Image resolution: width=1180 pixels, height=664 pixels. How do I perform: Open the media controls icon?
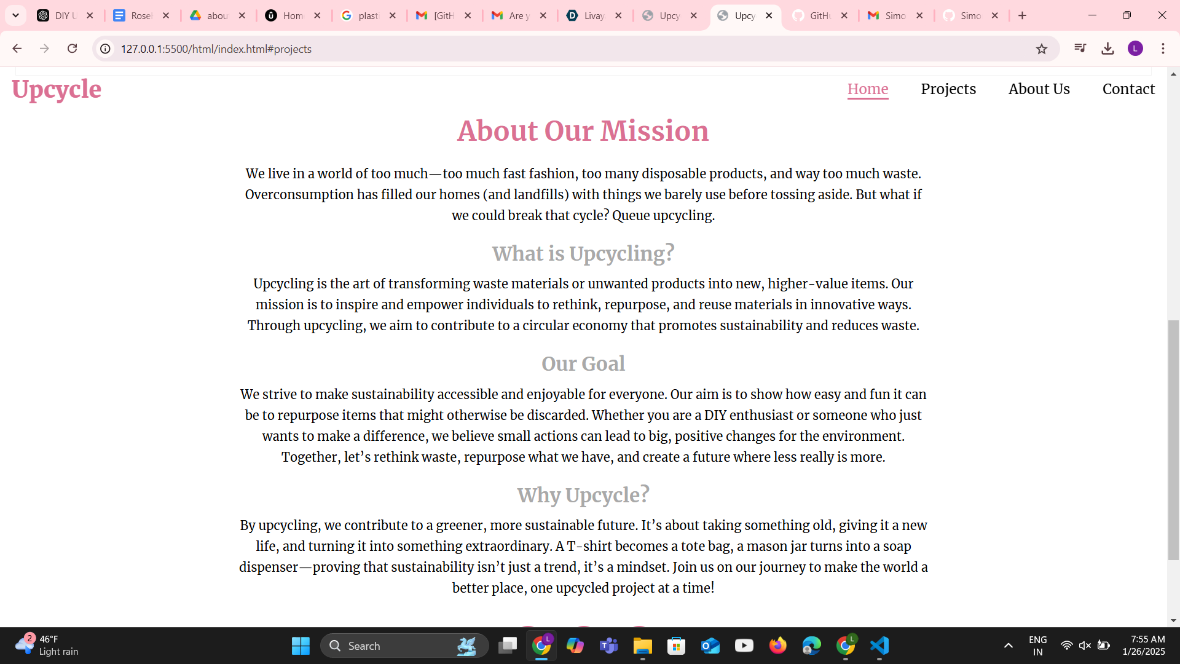(x=1080, y=49)
